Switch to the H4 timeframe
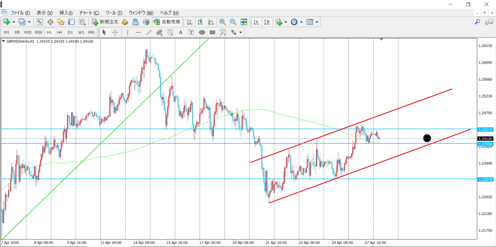The height and width of the screenshot is (247, 496). (x=60, y=32)
